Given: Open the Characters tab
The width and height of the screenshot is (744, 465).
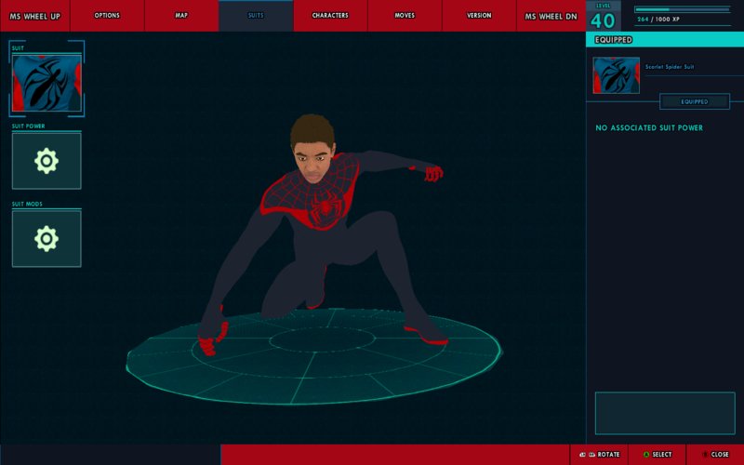Looking at the screenshot, I should pos(330,16).
